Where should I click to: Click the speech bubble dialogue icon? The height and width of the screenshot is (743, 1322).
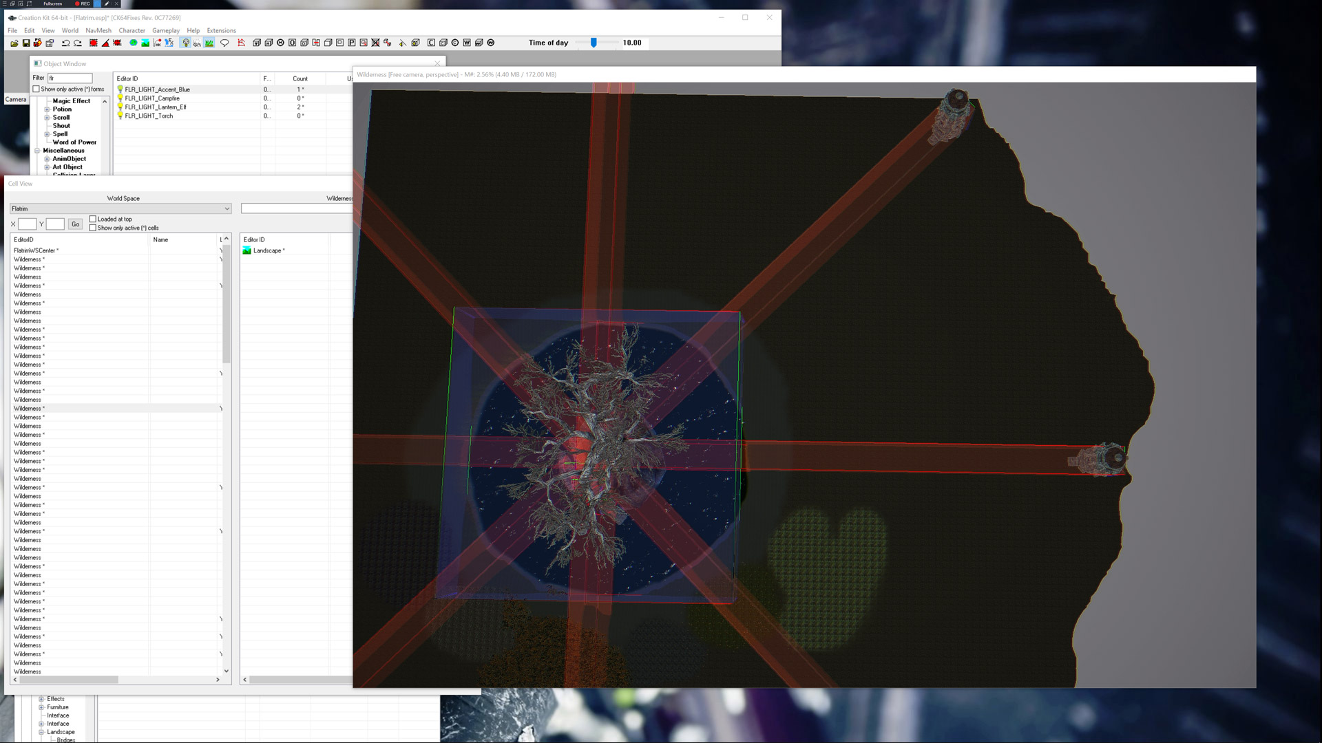click(x=224, y=43)
